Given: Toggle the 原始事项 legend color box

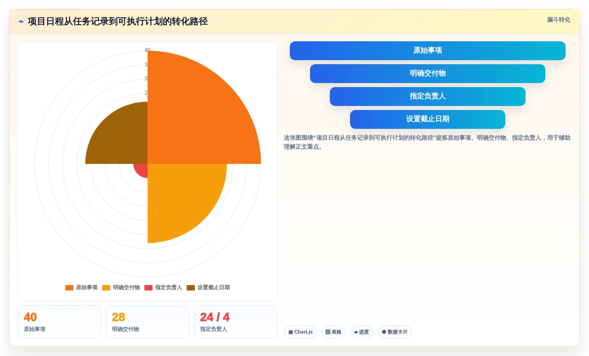Looking at the screenshot, I should click(69, 288).
